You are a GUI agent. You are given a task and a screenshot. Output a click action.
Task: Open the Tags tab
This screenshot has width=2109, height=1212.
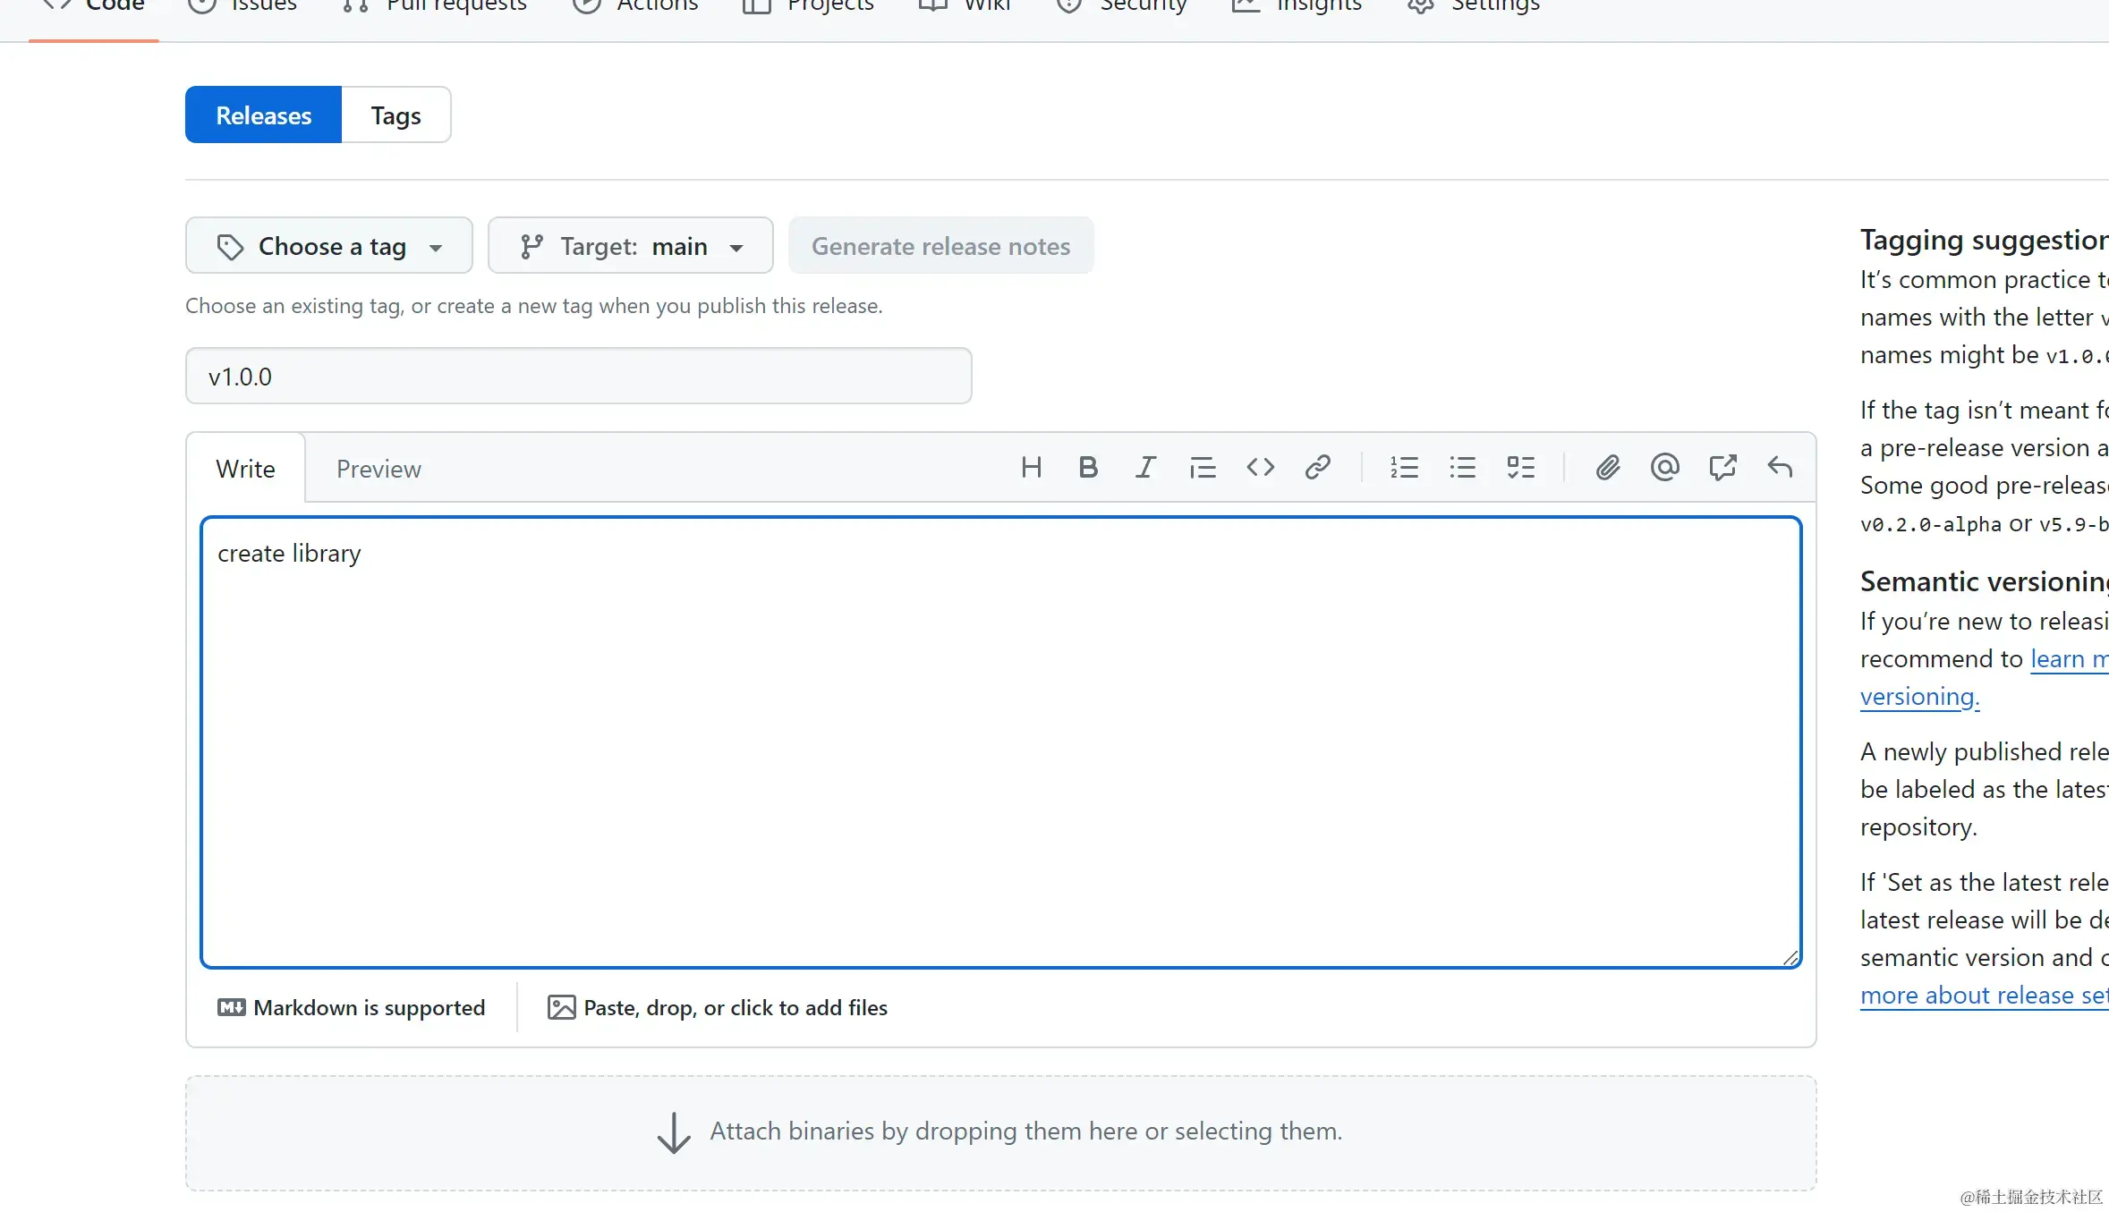click(395, 115)
